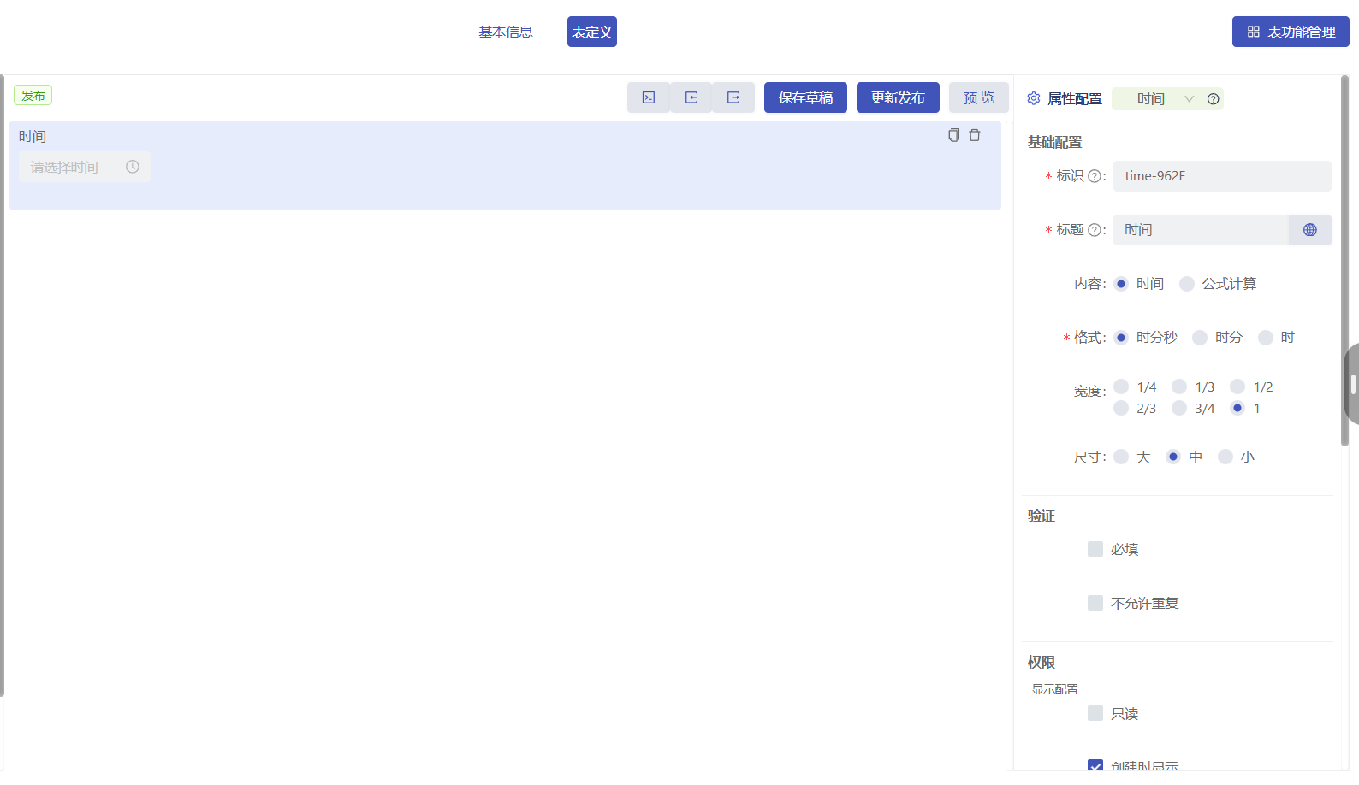Set width to 2/3
Viewport: 1359px width, 785px height.
coord(1121,408)
